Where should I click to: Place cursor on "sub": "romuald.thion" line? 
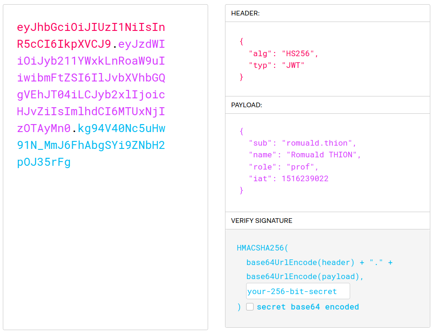click(x=302, y=143)
